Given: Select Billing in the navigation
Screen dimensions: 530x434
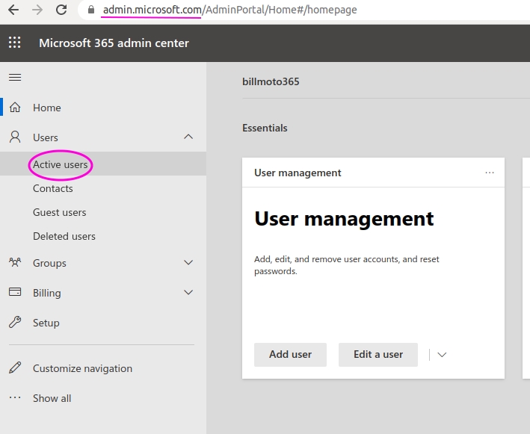Looking at the screenshot, I should [x=47, y=293].
